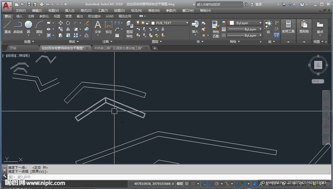Toggle ortho mode in status bar
The image size is (333, 189).
point(210,183)
